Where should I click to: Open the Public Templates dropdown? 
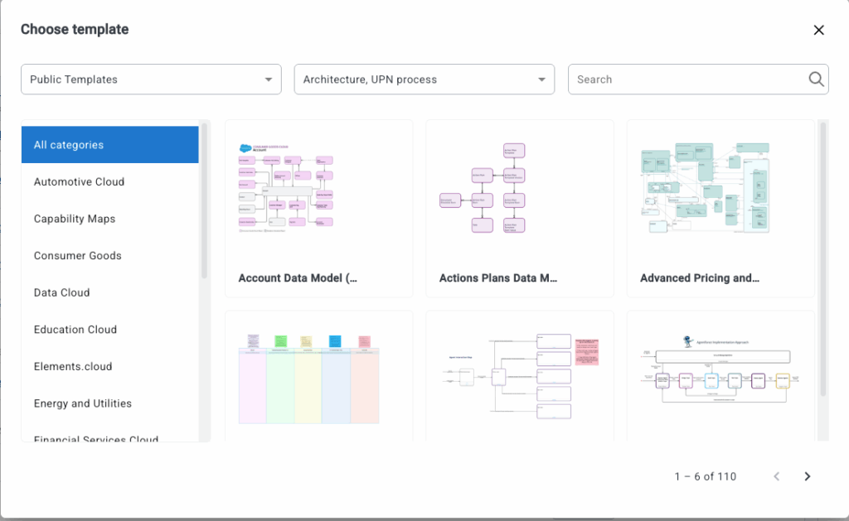tap(151, 80)
